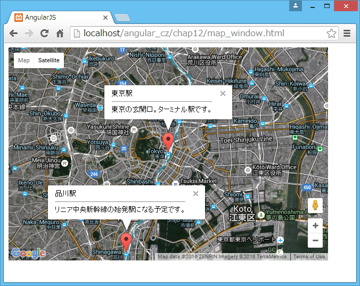This screenshot has width=360, height=286.
Task: Close the 東京駅 info window
Action: click(x=223, y=93)
